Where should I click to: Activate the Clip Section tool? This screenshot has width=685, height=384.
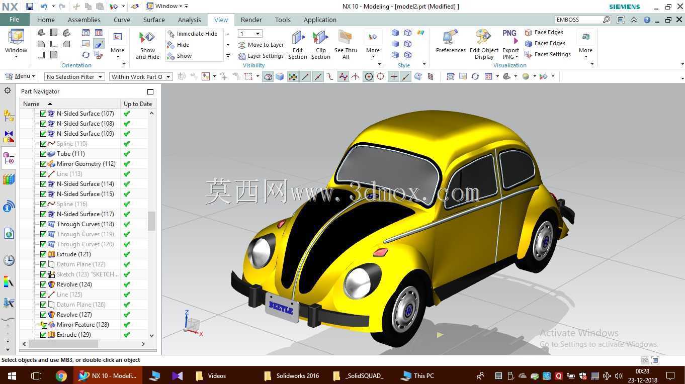click(320, 45)
